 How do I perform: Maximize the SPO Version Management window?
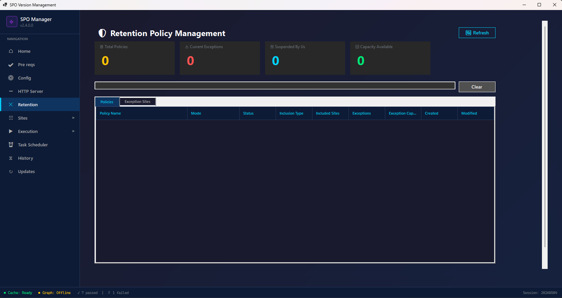click(x=539, y=5)
